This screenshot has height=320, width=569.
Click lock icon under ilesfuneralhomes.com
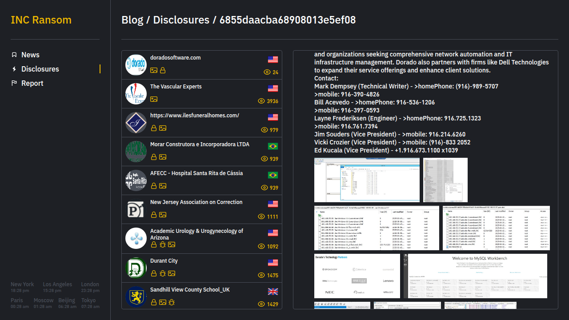click(x=154, y=128)
